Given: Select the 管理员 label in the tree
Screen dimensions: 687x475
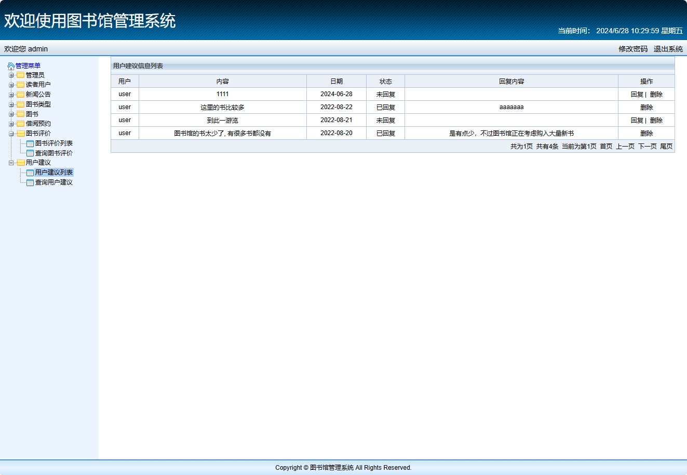Looking at the screenshot, I should click(35, 75).
